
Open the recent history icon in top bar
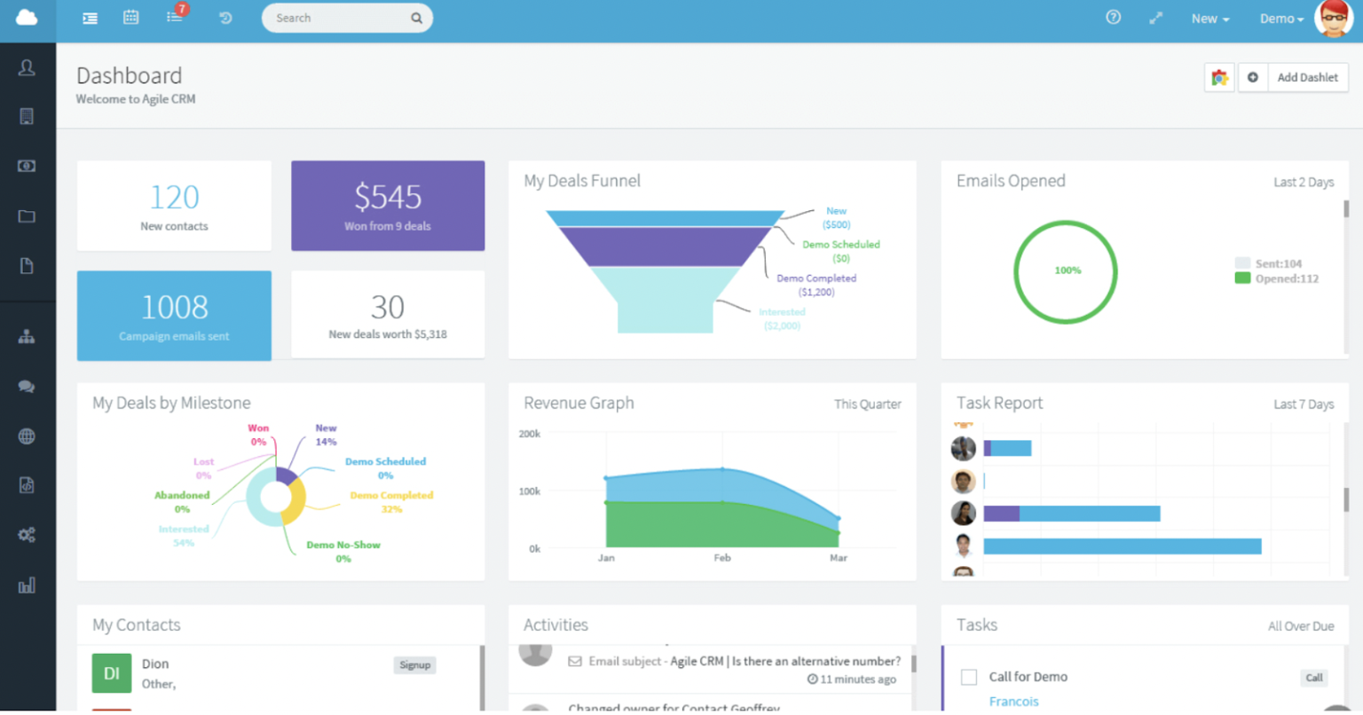click(225, 18)
